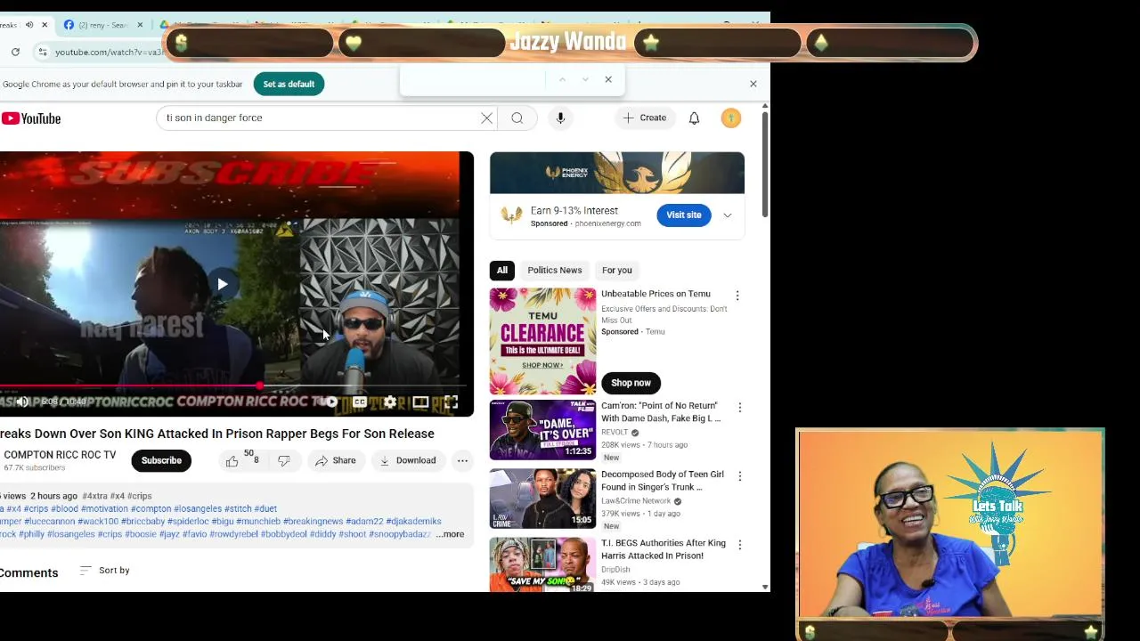The height and width of the screenshot is (641, 1140).
Task: Click Shop now on Temu ad
Action: click(631, 383)
